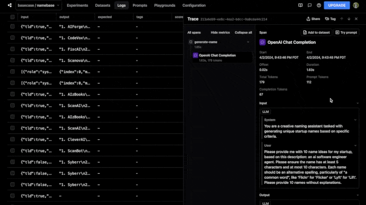Image resolution: width=366 pixels, height=205 pixels.
Task: Check the Scanova row checkbox
Action: tap(12, 60)
